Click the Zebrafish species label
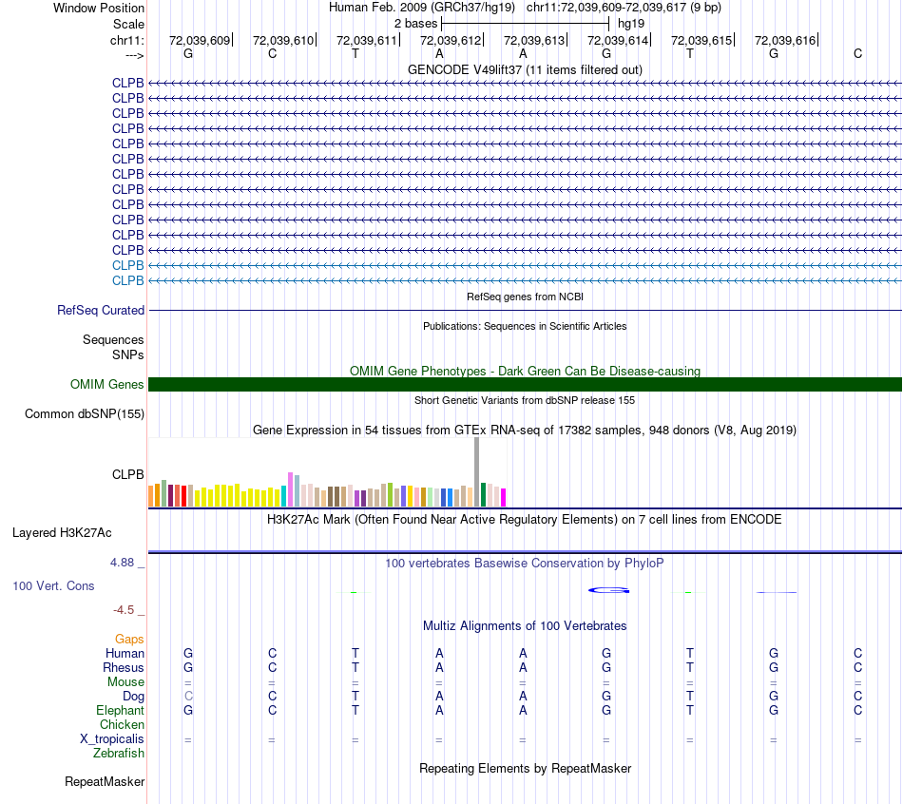This screenshot has height=804, width=903. [119, 753]
